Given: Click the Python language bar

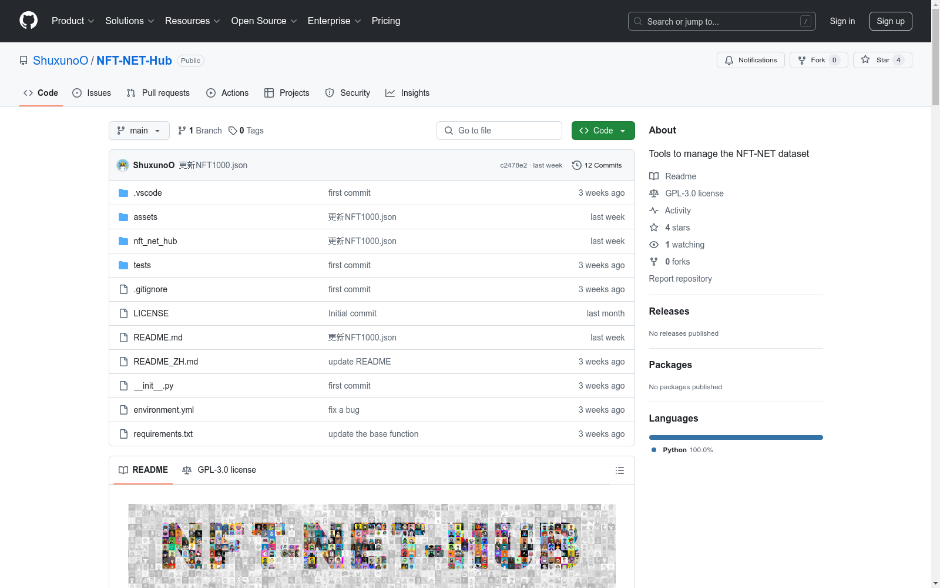Looking at the screenshot, I should [x=736, y=437].
